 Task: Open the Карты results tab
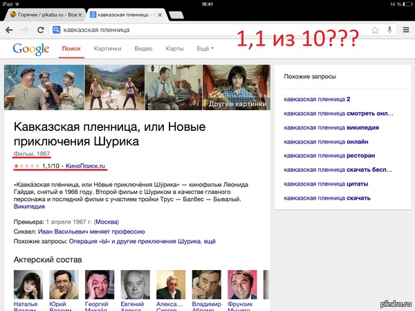click(174, 48)
